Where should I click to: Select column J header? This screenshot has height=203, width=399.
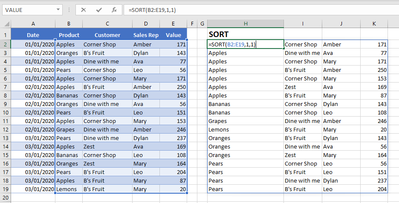coord(341,24)
